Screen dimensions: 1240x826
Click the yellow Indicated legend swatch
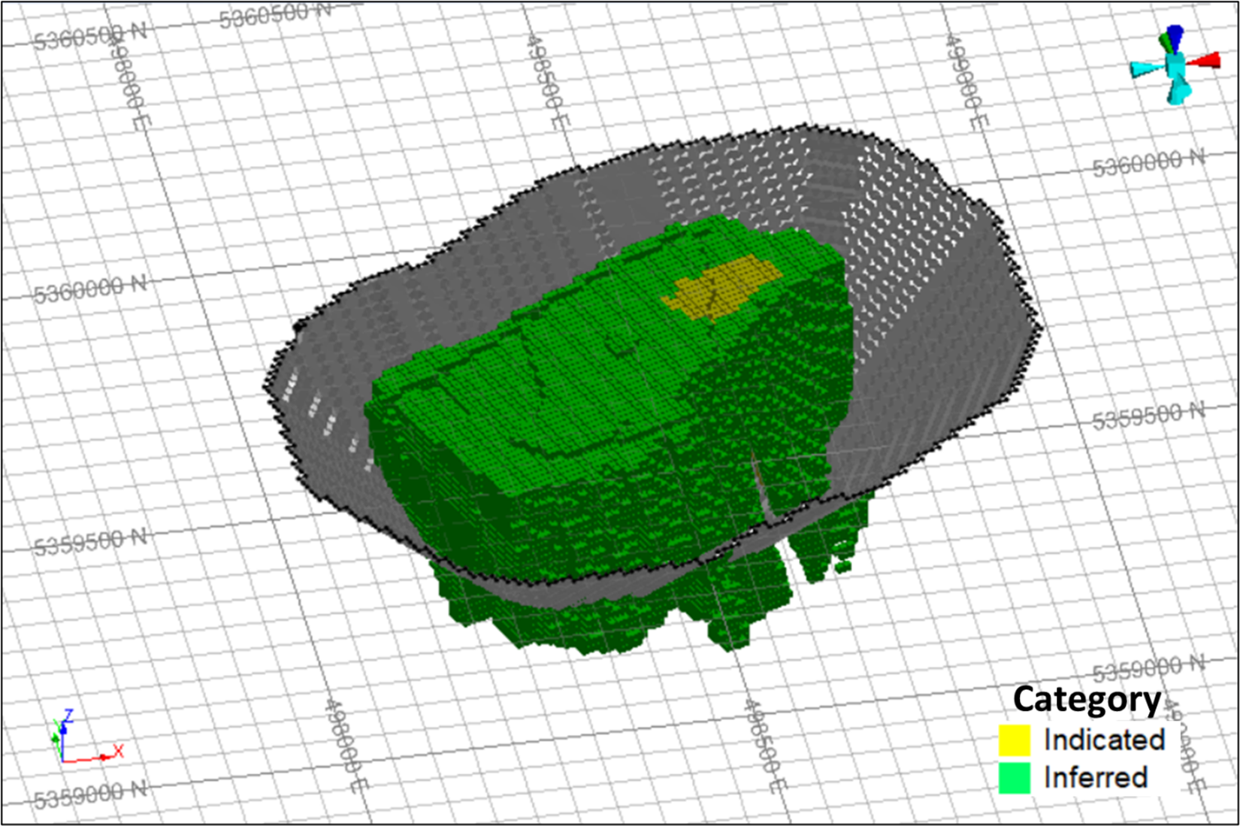click(x=1014, y=740)
